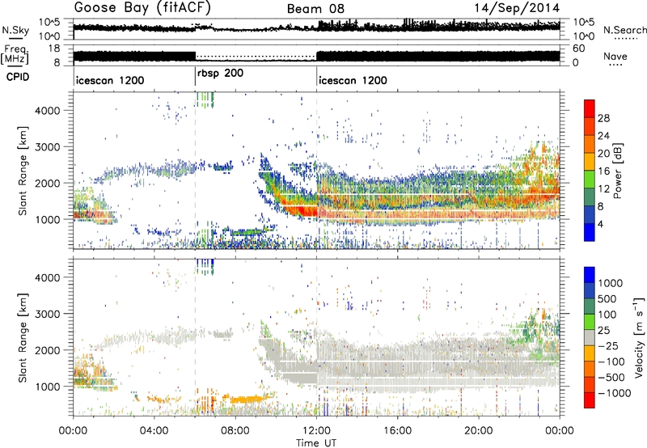Pick the bright blue segment of Power colorbar
This screenshot has width=647, height=448.
tap(590, 232)
